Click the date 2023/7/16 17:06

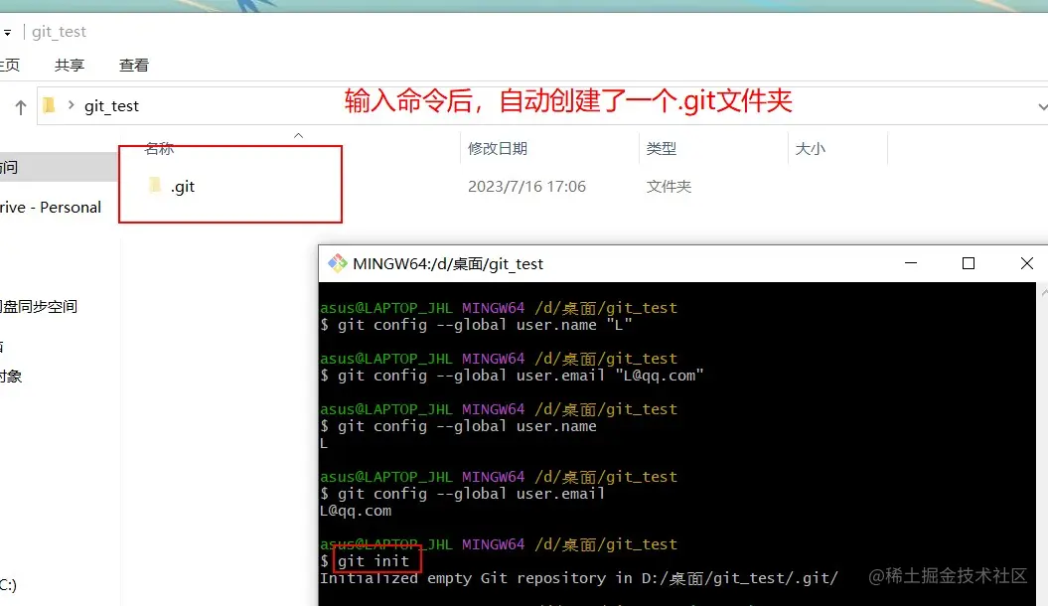point(526,187)
